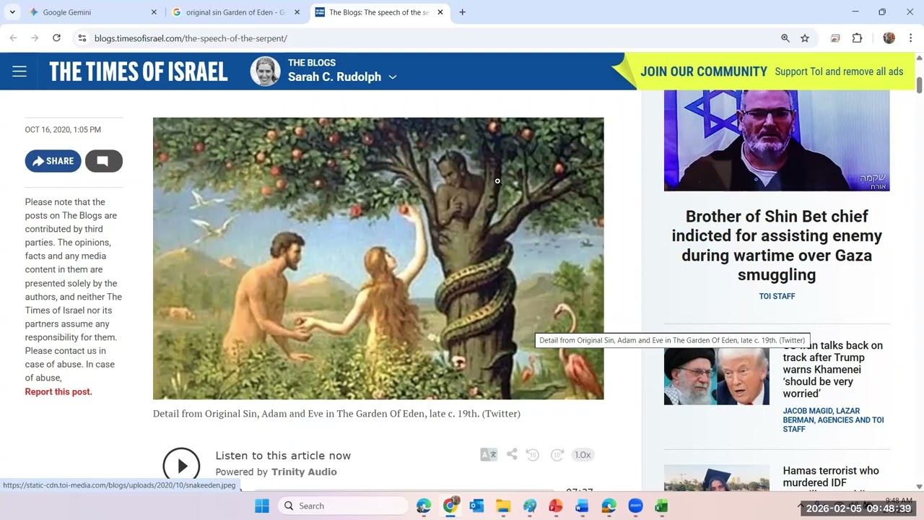Image resolution: width=924 pixels, height=520 pixels.
Task: Click Join Our Community banner link
Action: click(703, 71)
